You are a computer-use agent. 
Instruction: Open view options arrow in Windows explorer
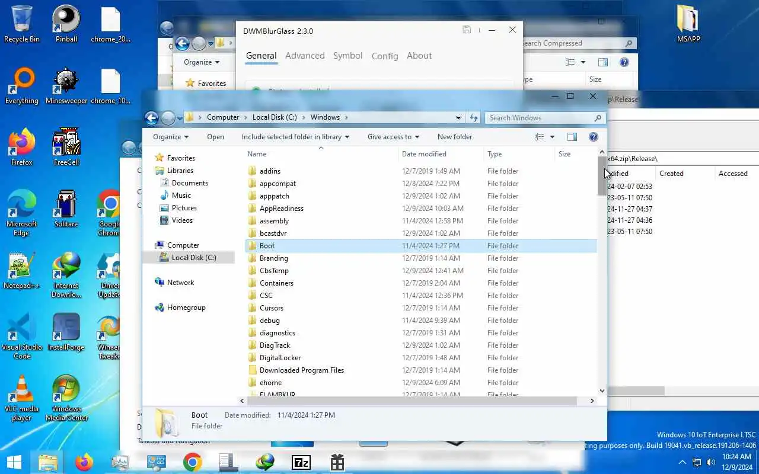click(552, 137)
